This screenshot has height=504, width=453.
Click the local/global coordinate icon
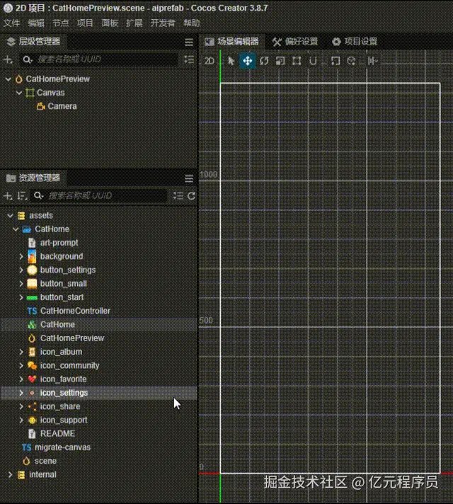tap(351, 61)
